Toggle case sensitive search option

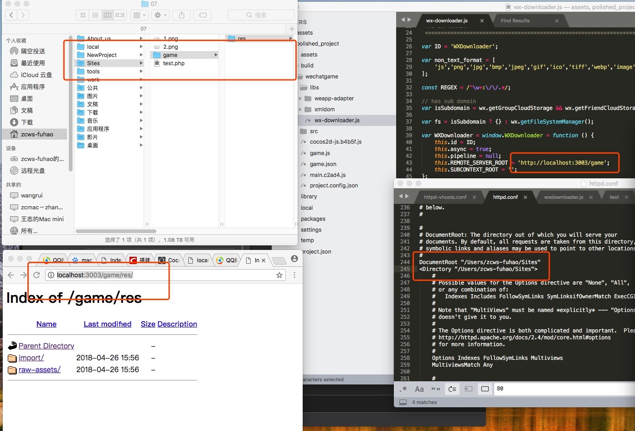point(419,389)
